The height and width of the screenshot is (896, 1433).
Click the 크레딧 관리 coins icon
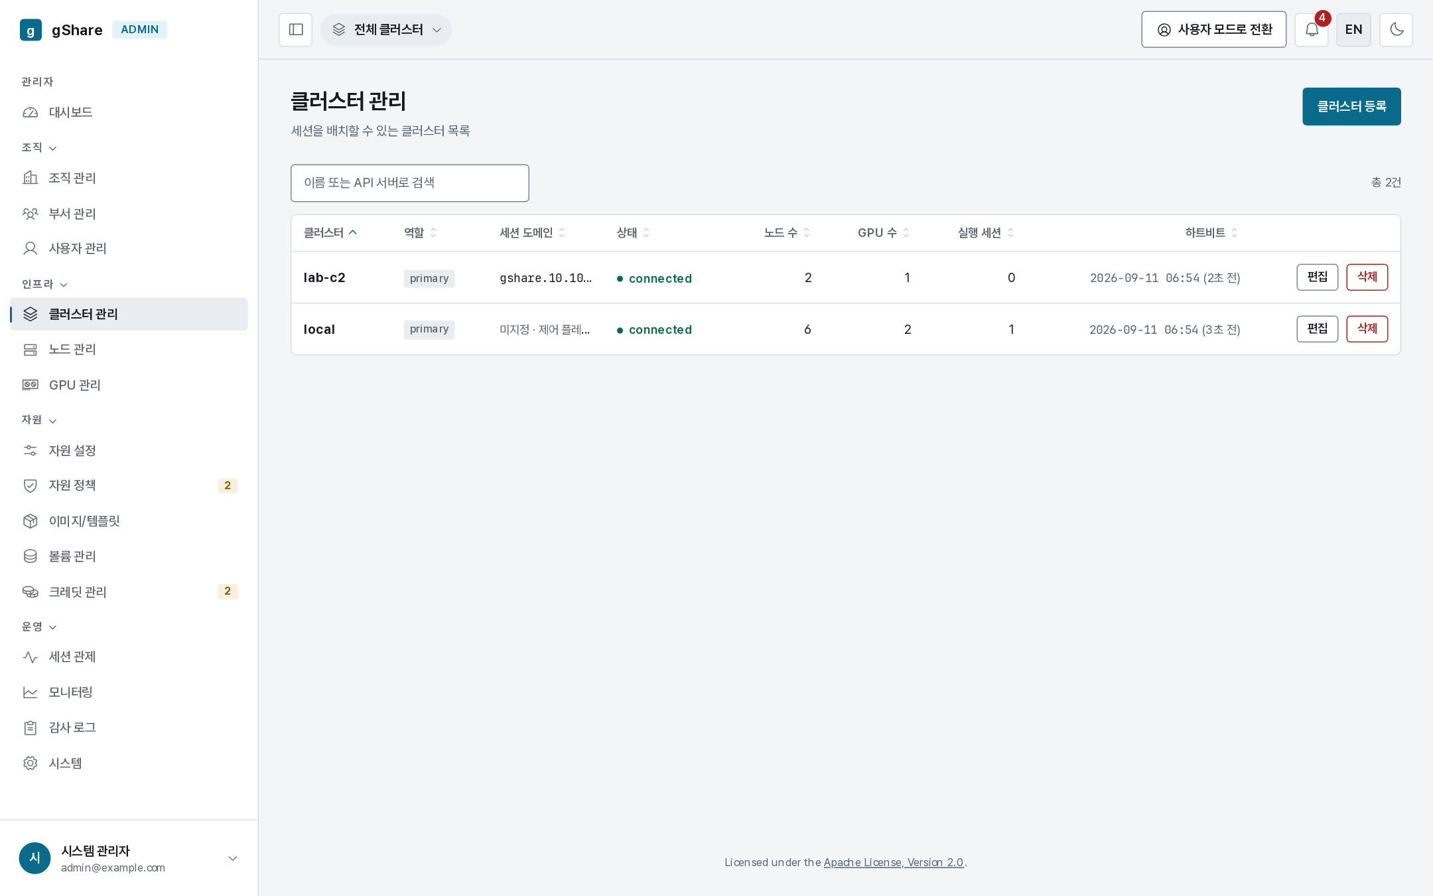coord(31,592)
